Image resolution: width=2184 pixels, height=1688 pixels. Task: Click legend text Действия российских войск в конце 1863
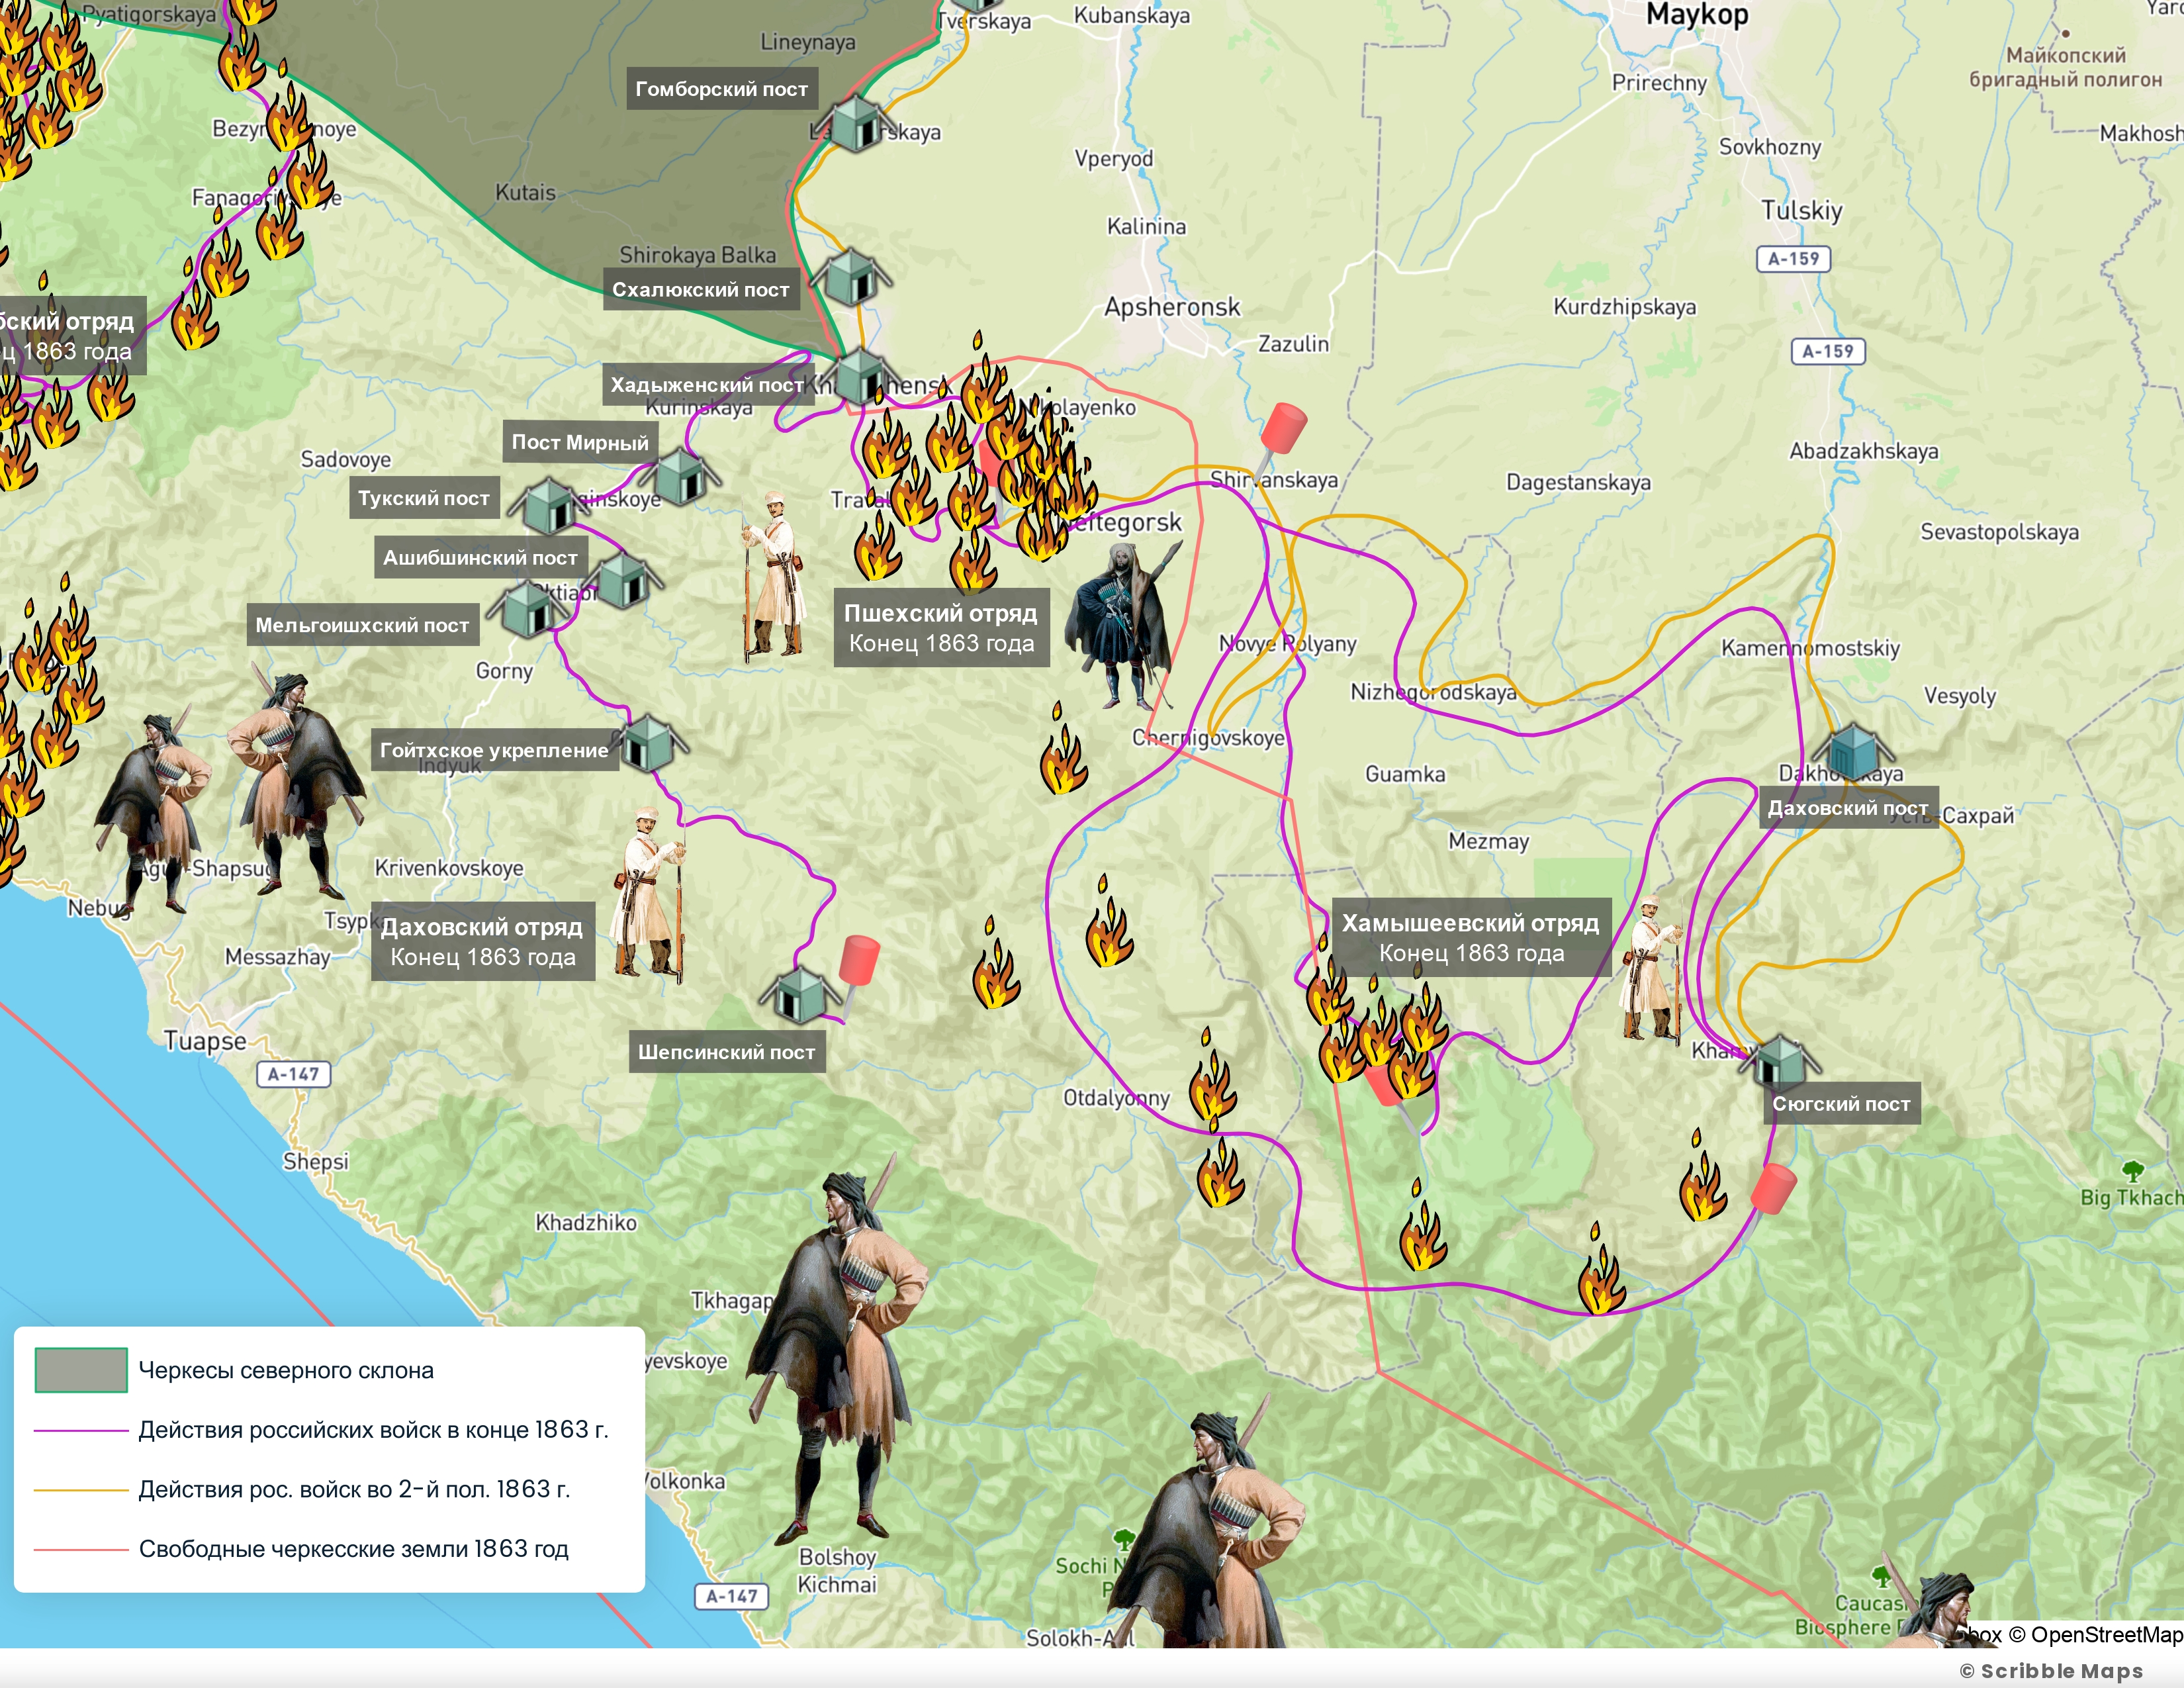tap(373, 1430)
